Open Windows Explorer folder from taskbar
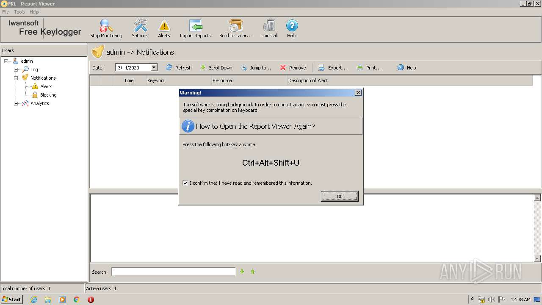The image size is (542, 305). pos(48,299)
